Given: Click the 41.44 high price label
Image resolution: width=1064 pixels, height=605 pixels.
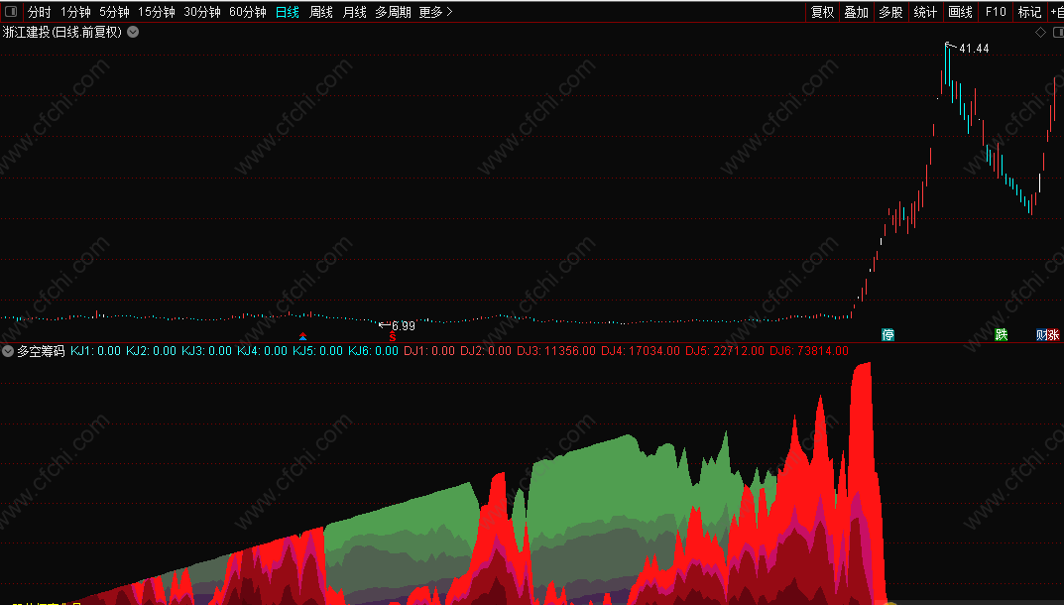Looking at the screenshot, I should 974,49.
